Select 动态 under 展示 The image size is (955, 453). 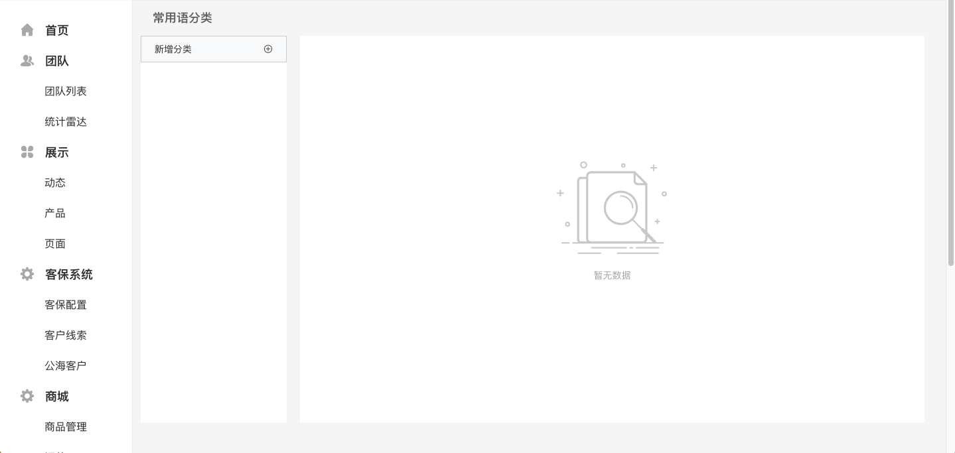point(55,183)
